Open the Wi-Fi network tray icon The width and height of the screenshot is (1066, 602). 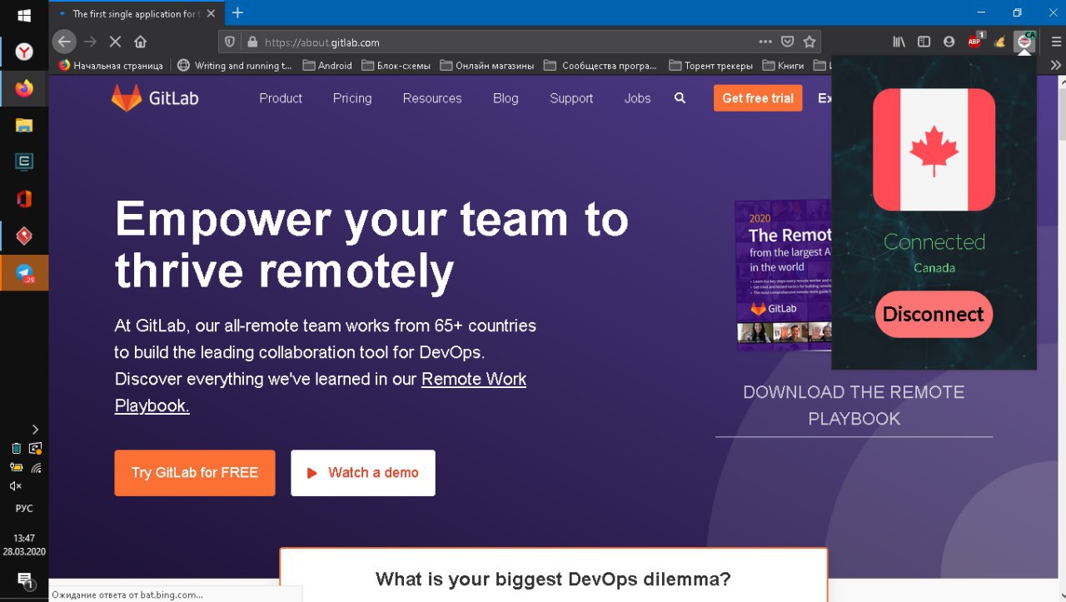[36, 467]
